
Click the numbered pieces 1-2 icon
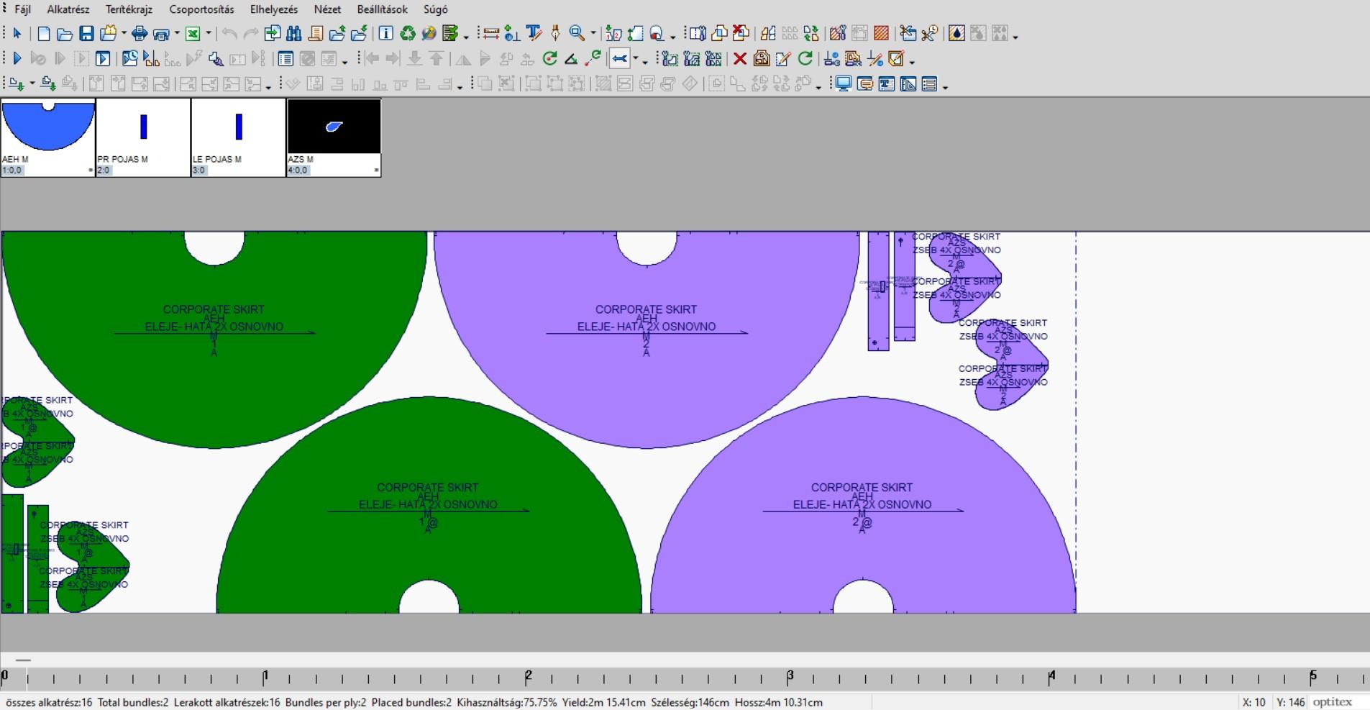pos(613,34)
